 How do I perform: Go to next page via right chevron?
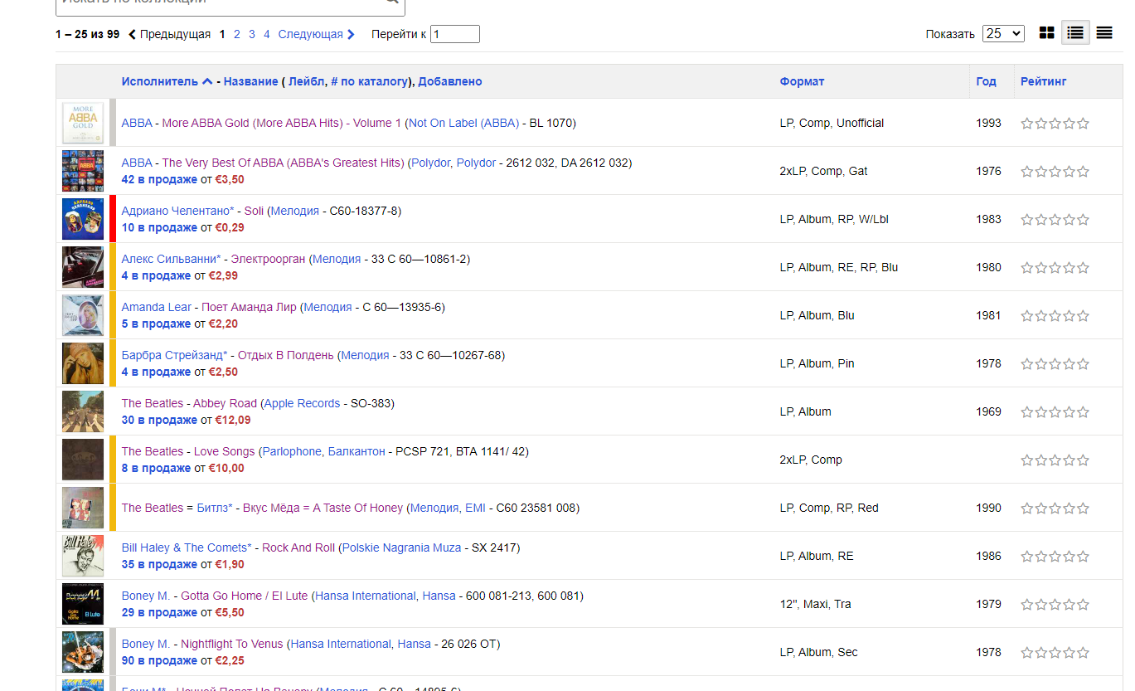[x=351, y=34]
